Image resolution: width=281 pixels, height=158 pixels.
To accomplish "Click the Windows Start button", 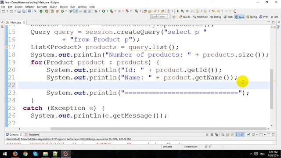I will [x=5, y=154].
